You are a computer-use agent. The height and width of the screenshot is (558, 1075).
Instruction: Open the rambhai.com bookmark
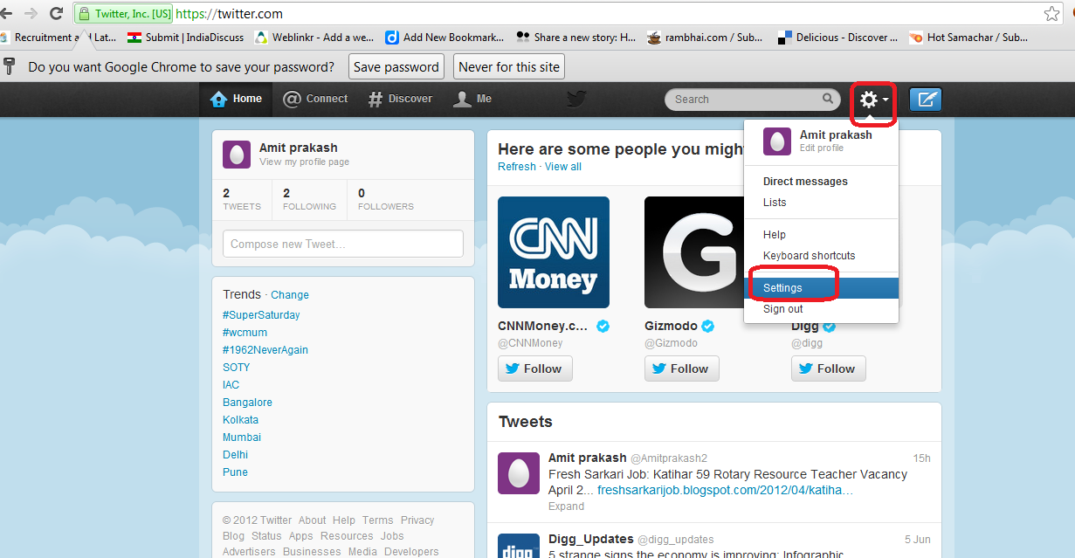click(706, 38)
